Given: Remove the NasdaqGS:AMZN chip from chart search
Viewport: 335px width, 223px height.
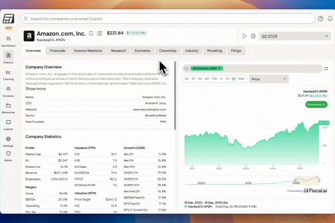Looking at the screenshot, I should pos(219,68).
